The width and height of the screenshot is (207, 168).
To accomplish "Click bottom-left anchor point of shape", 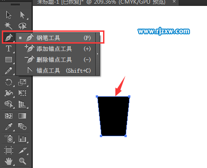I will (101, 136).
